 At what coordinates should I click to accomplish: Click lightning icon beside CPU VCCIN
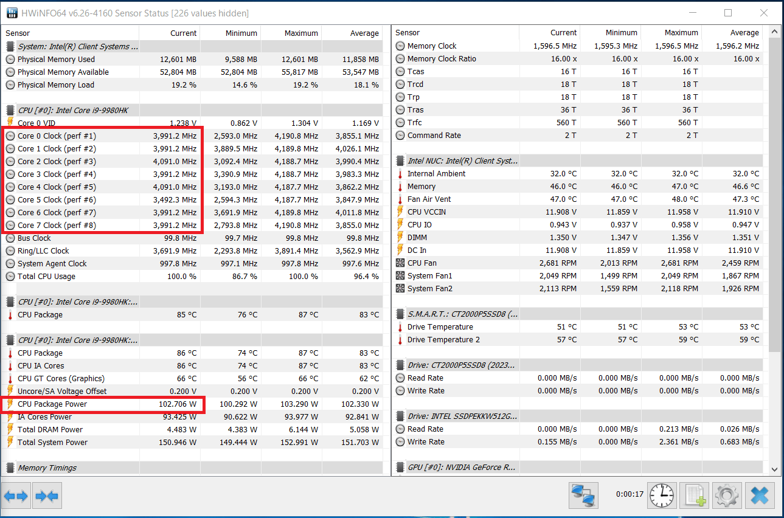point(400,212)
